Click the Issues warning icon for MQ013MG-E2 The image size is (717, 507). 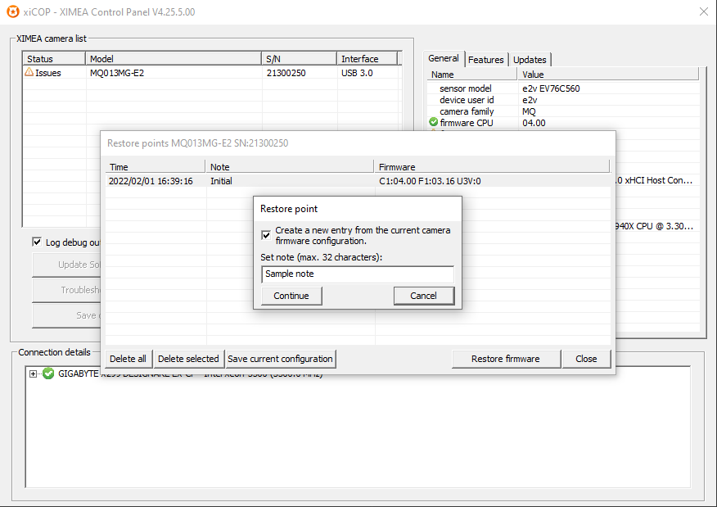(x=29, y=72)
